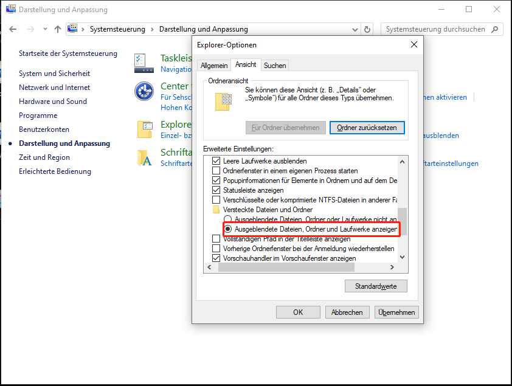Open Hardware und Sound category

pos(53,102)
